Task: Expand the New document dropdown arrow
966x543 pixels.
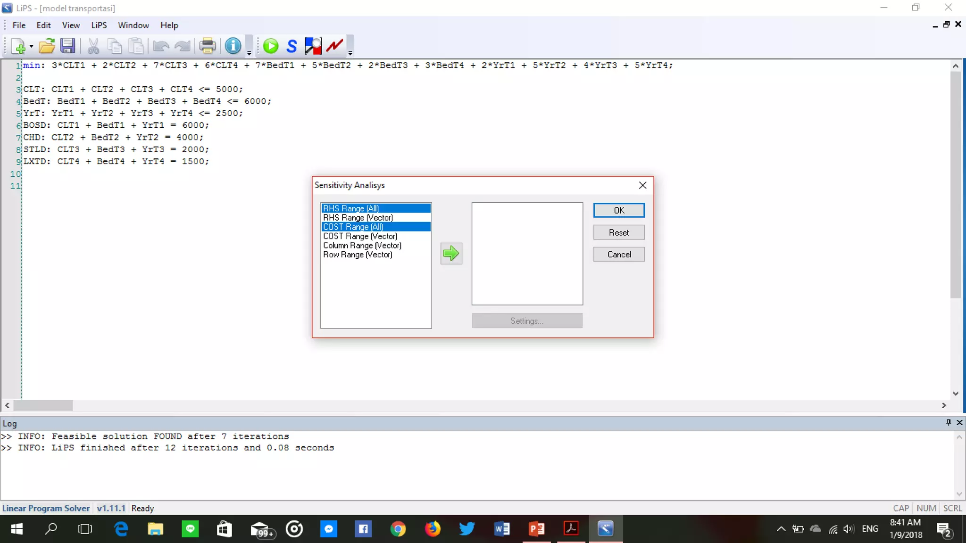Action: (31, 46)
